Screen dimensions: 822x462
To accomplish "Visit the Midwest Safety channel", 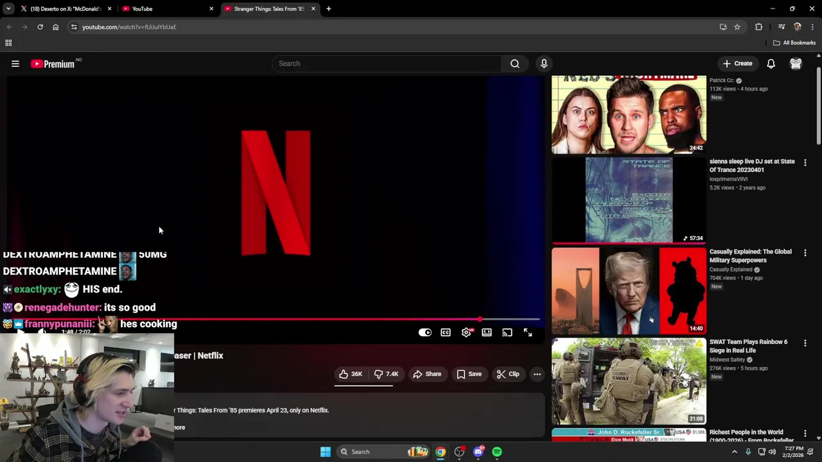I will (727, 360).
